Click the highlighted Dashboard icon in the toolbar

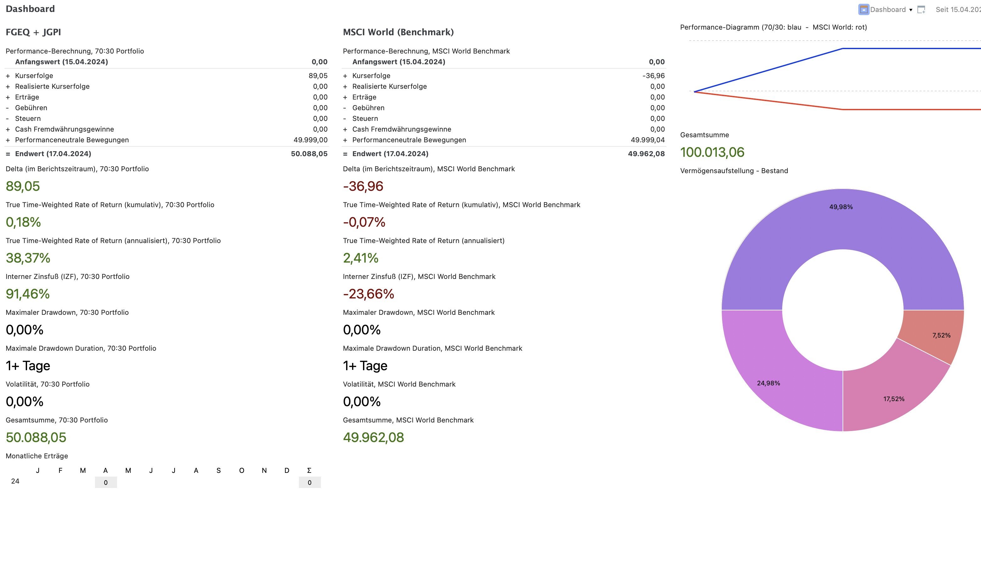point(864,10)
